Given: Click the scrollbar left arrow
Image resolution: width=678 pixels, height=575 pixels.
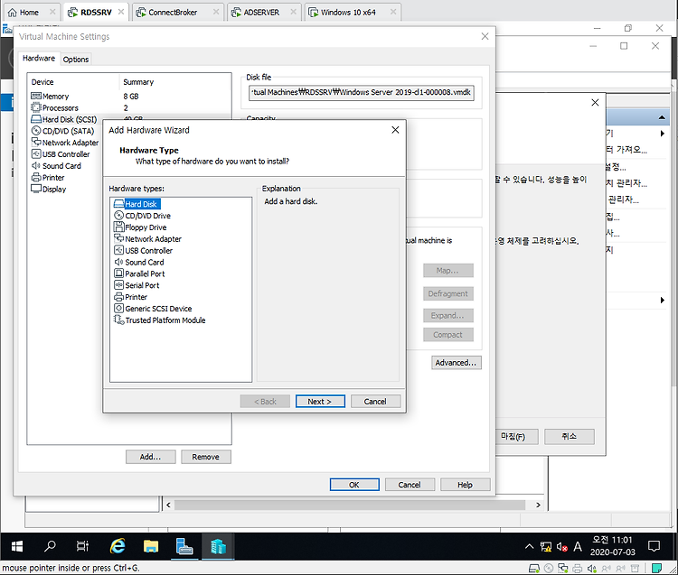Looking at the screenshot, I should pyautogui.click(x=168, y=505).
